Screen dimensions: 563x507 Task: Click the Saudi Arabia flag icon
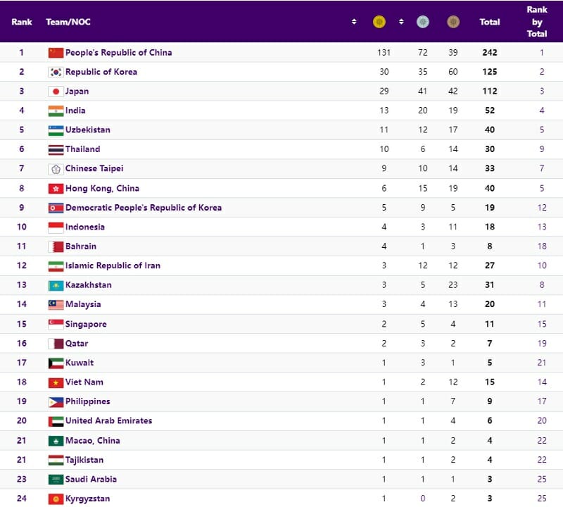(56, 480)
